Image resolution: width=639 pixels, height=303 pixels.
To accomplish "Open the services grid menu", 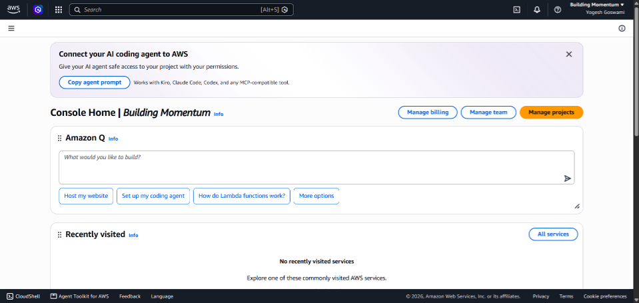I will 59,10.
